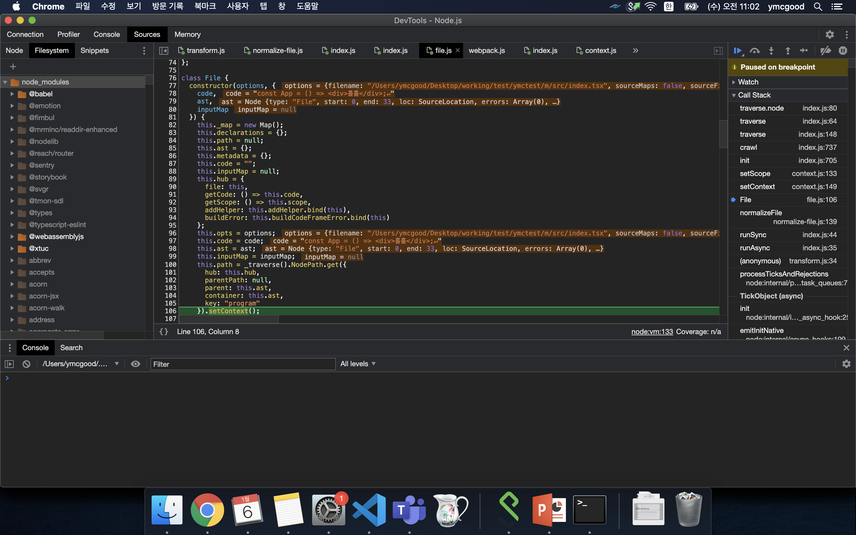Click the more tabs arrow on Sources panel

pyautogui.click(x=635, y=51)
